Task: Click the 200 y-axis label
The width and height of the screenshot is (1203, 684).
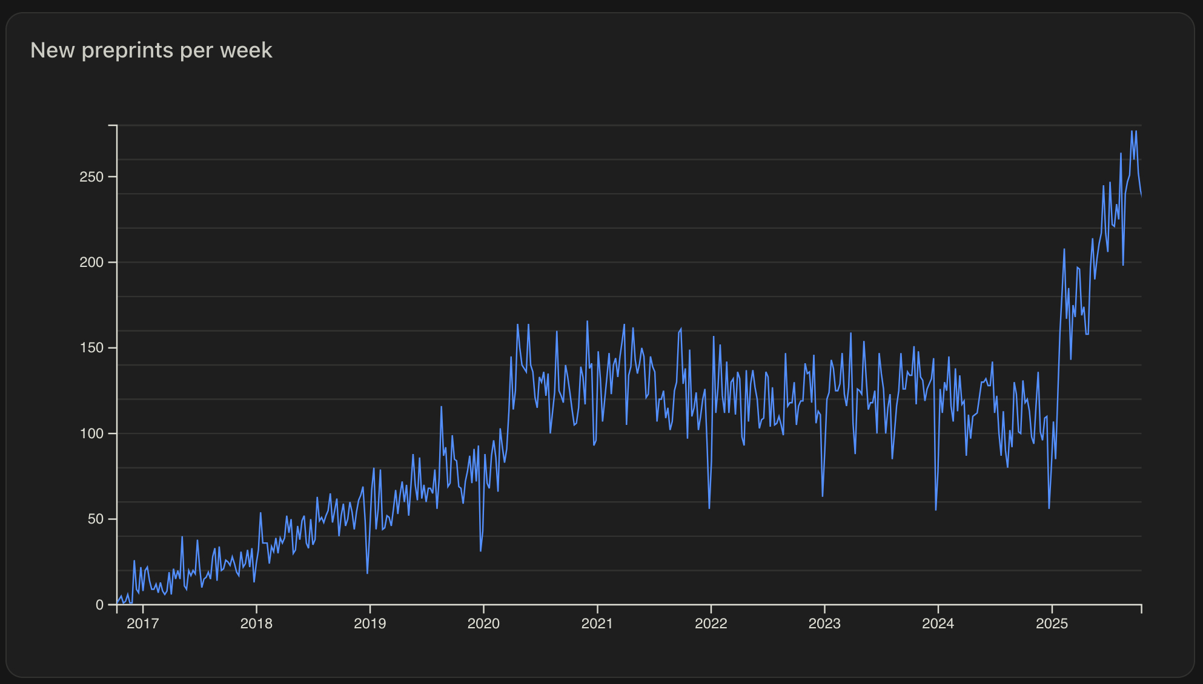Action: pos(91,262)
